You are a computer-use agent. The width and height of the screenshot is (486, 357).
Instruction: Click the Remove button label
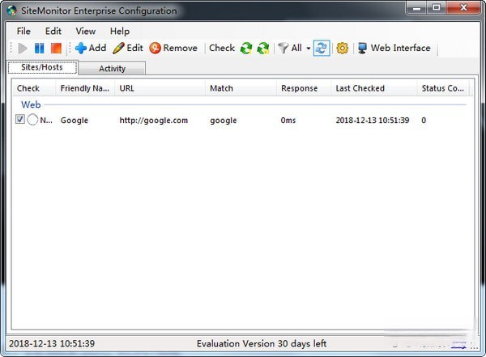pos(180,48)
